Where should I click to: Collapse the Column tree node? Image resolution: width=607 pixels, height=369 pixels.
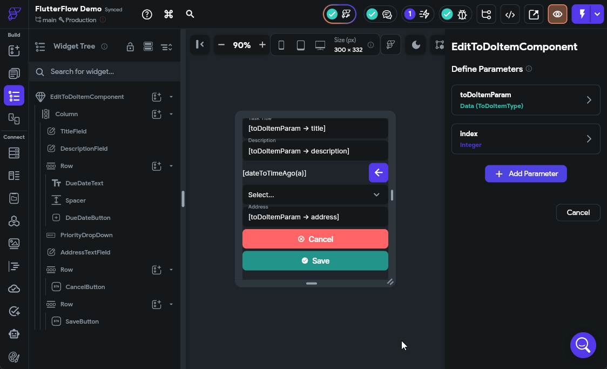171,114
